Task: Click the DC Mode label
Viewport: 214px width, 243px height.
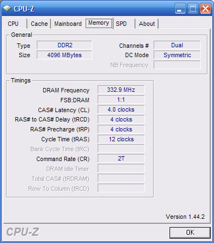Action: coord(137,55)
